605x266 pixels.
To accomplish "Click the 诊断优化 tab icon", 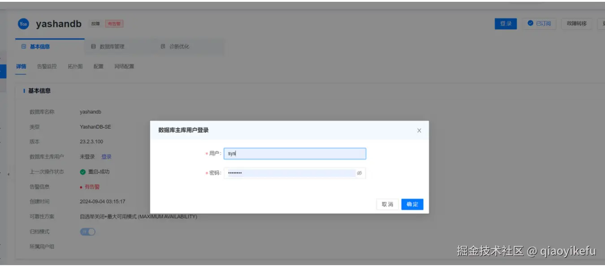I will coord(163,46).
